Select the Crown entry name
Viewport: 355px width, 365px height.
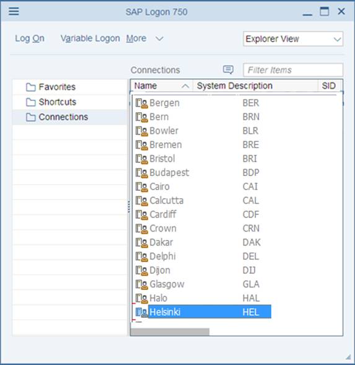[x=163, y=229]
